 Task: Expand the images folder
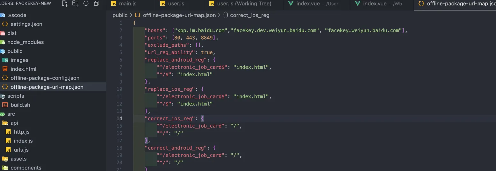pos(19,60)
